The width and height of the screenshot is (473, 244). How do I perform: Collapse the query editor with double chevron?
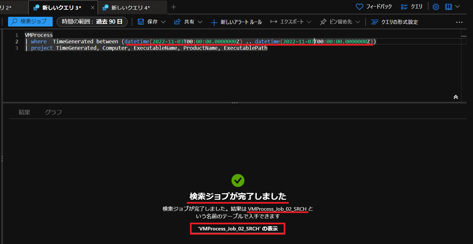point(456,97)
